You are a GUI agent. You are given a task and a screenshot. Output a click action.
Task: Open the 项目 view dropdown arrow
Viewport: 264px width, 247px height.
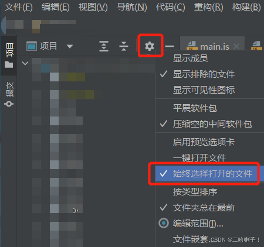tap(70, 46)
